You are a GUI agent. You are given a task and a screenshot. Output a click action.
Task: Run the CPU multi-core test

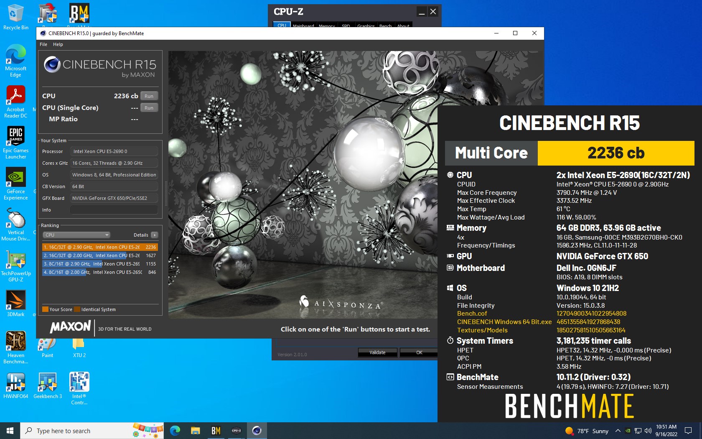(149, 96)
